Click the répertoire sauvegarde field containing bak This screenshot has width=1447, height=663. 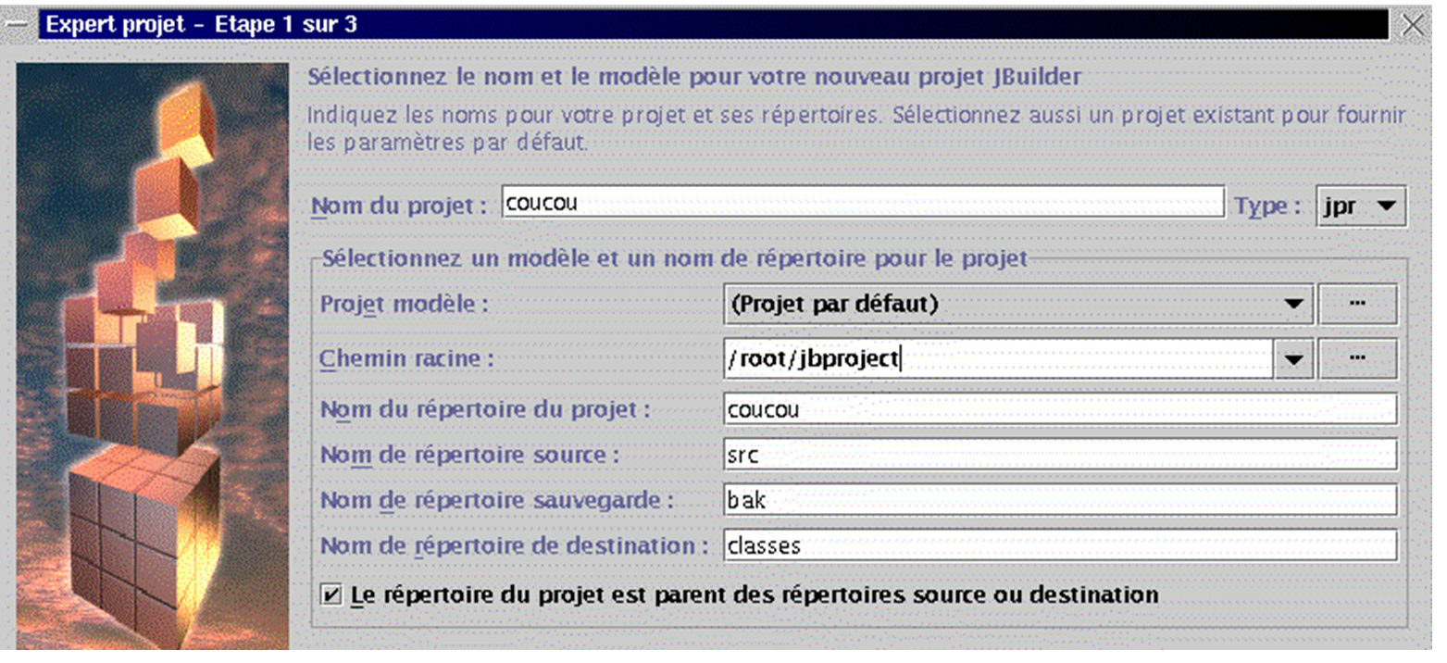pos(1059,500)
